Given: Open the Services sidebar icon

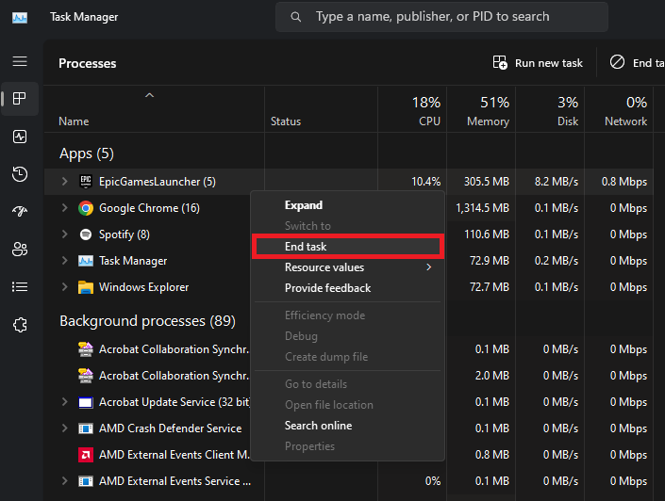Looking at the screenshot, I should coord(20,325).
